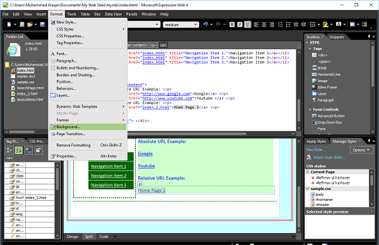The image size is (379, 245).
Task: Select sample.css in the Folder List
Action: point(25,82)
